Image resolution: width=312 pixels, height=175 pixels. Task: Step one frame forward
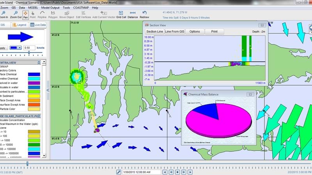(184, 172)
